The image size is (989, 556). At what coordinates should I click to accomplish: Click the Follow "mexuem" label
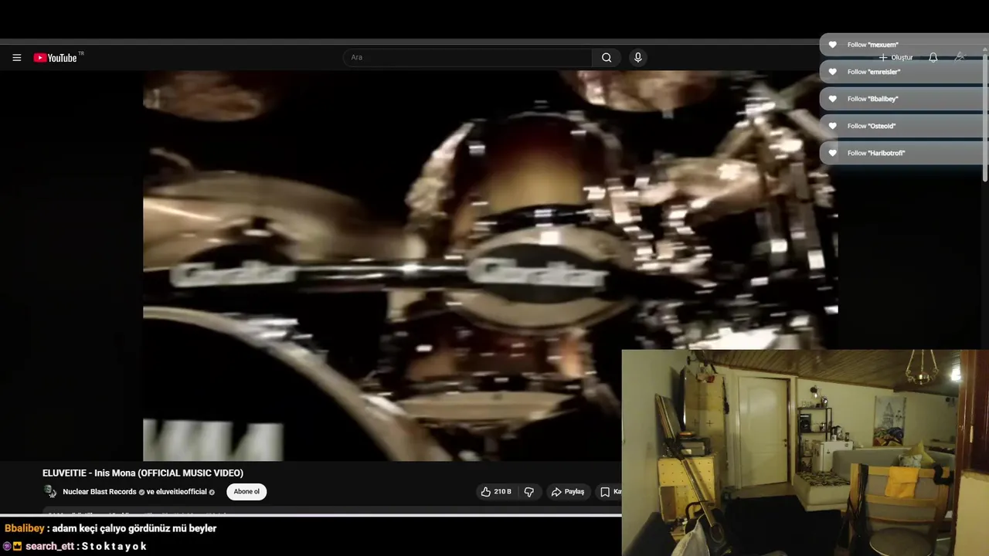873,45
